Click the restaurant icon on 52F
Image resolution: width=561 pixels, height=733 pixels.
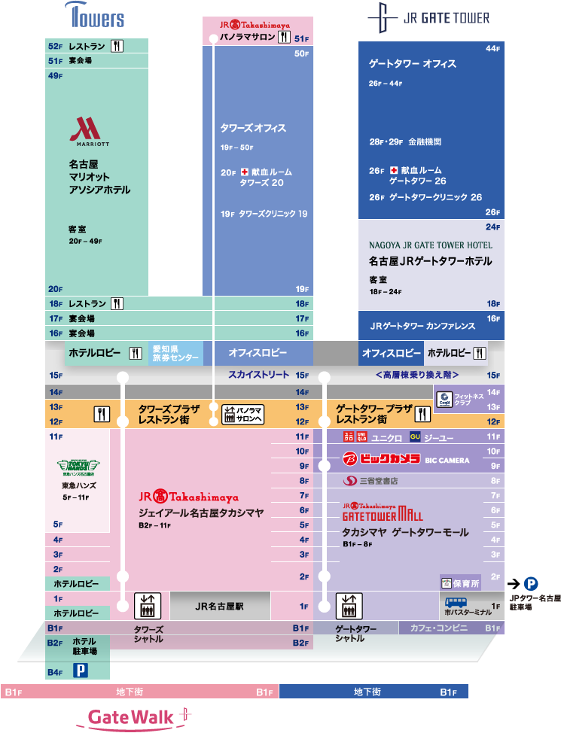tap(117, 46)
